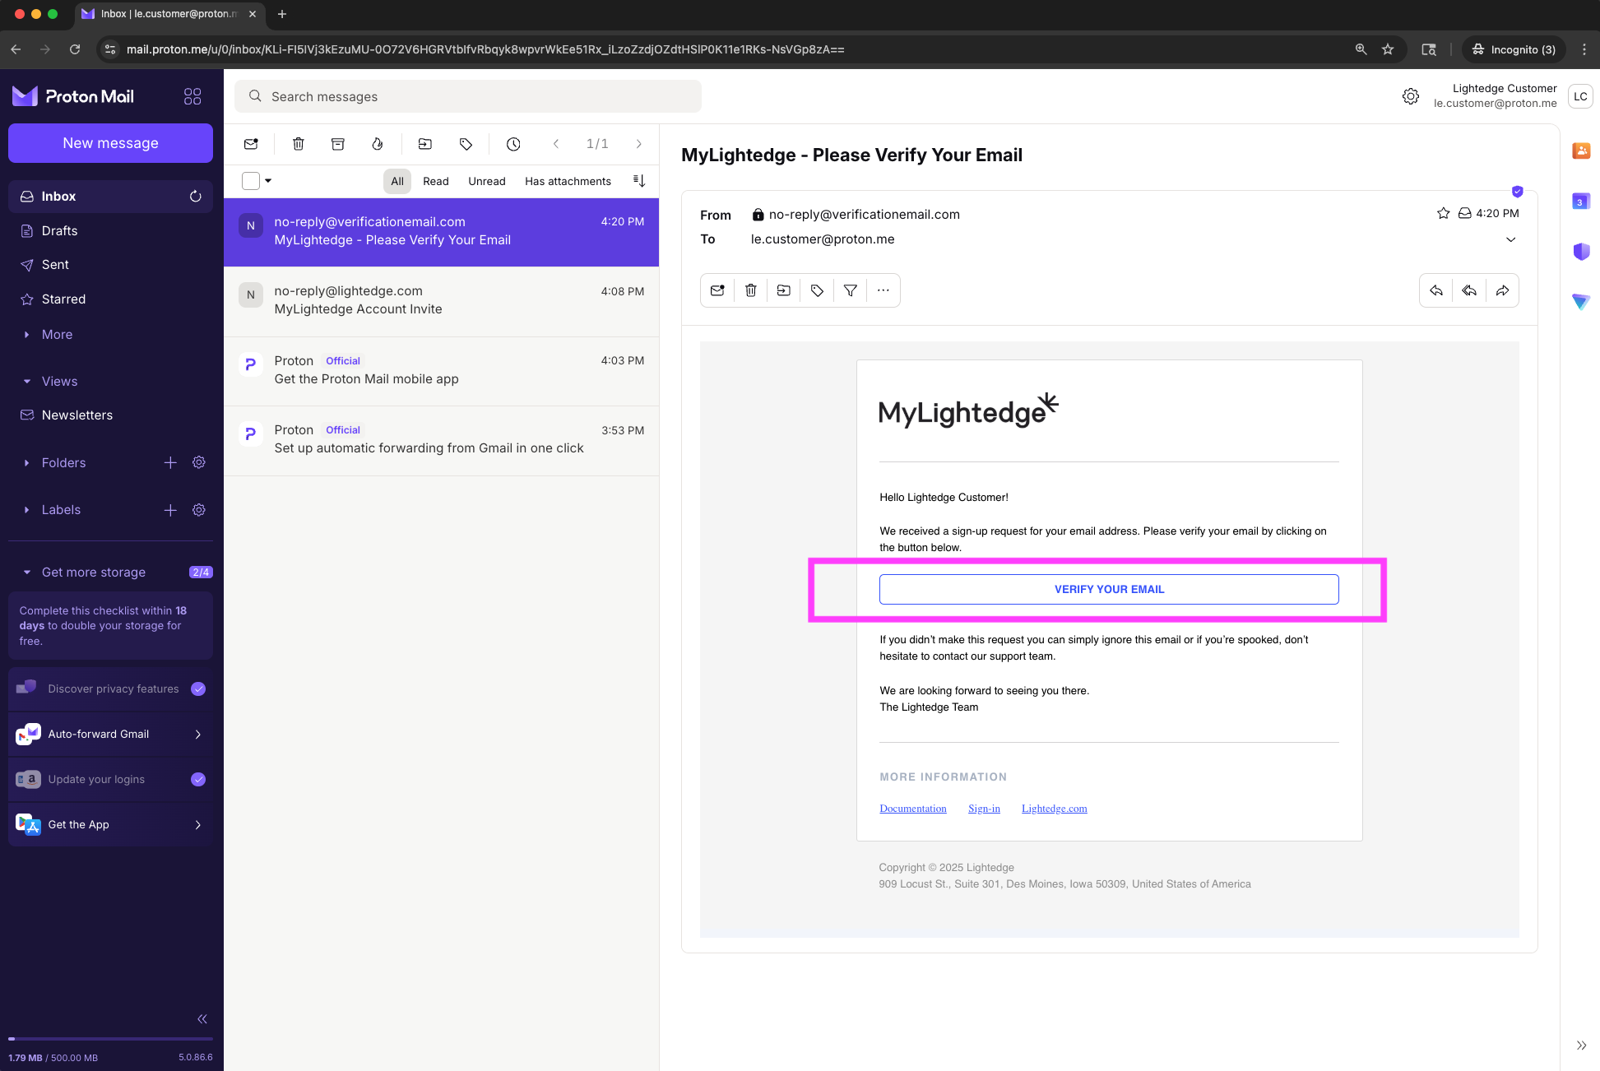Screen dimensions: 1600x1071
Task: Star the open verification email
Action: [1443, 213]
